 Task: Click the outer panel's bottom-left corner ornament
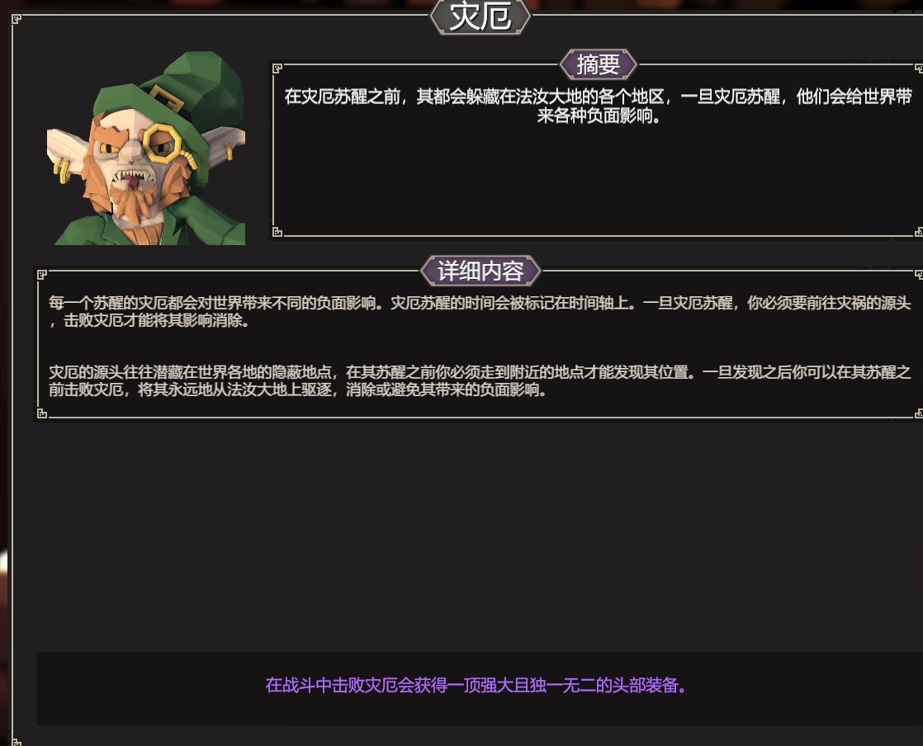tap(17, 741)
